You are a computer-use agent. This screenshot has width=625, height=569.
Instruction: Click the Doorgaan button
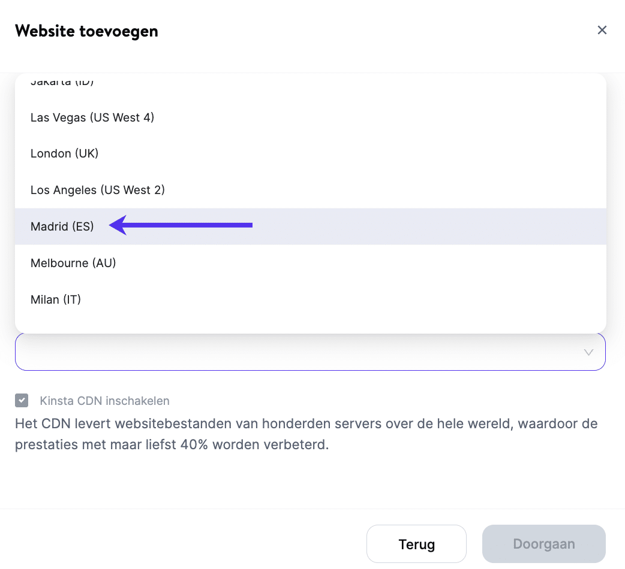[x=543, y=544]
